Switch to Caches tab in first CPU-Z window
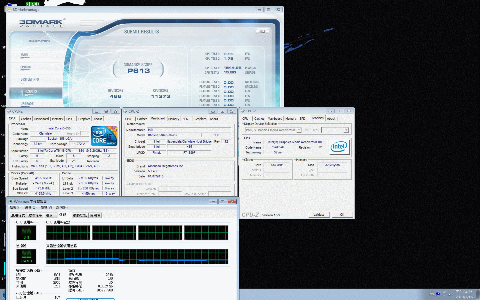Screen dimensions: 480x300 click(26, 119)
